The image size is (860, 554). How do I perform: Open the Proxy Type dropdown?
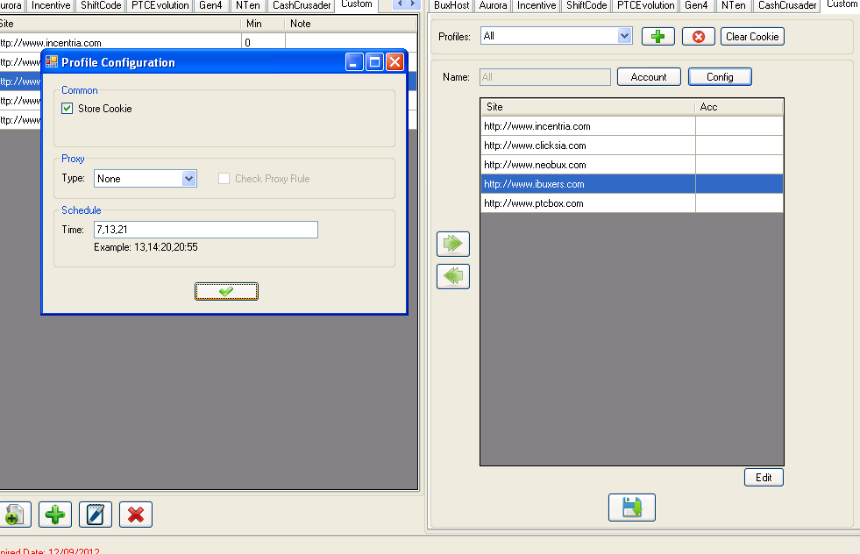coord(188,178)
